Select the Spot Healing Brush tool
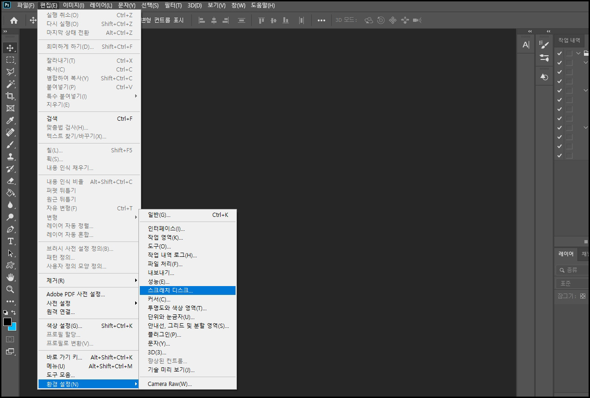The height and width of the screenshot is (398, 590). point(10,133)
